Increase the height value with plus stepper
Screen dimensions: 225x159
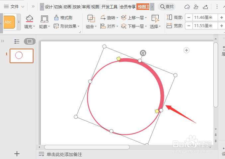click(x=222, y=18)
